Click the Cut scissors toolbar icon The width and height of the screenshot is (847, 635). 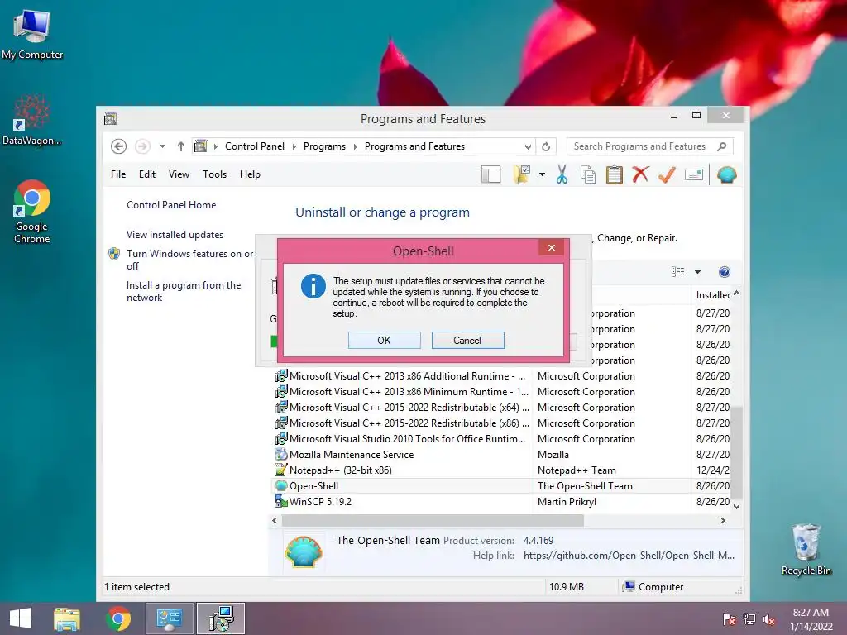(x=562, y=175)
